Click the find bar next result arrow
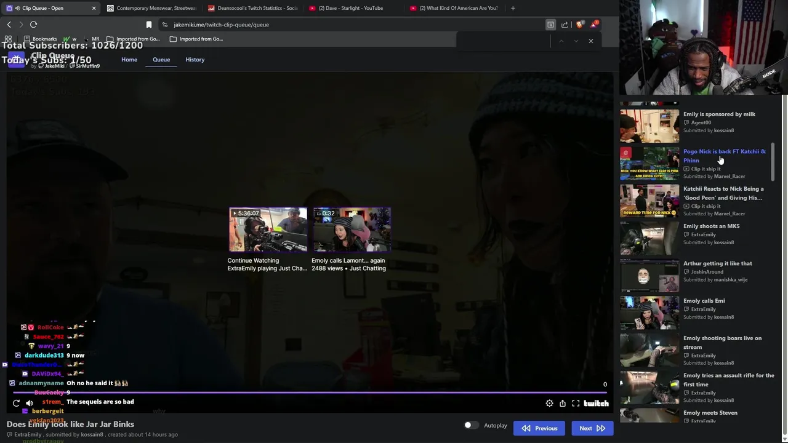Screen dimensions: 788x443 click(x=576, y=41)
